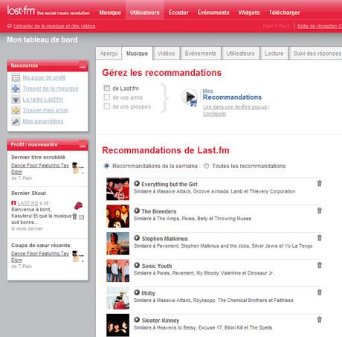Open 'Lire dans une fenêtre pop-up' link
The width and height of the screenshot is (342, 337).
tap(235, 107)
